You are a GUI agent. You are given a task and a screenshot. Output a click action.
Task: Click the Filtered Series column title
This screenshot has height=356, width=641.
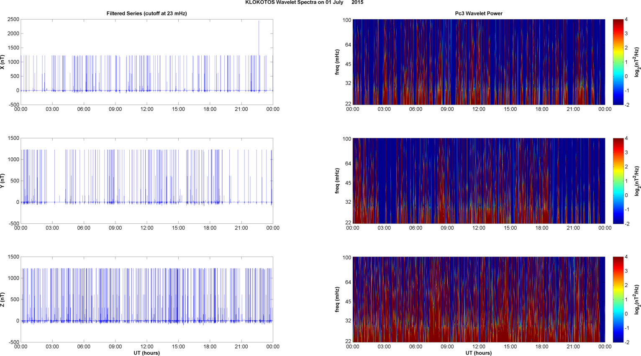(146, 13)
